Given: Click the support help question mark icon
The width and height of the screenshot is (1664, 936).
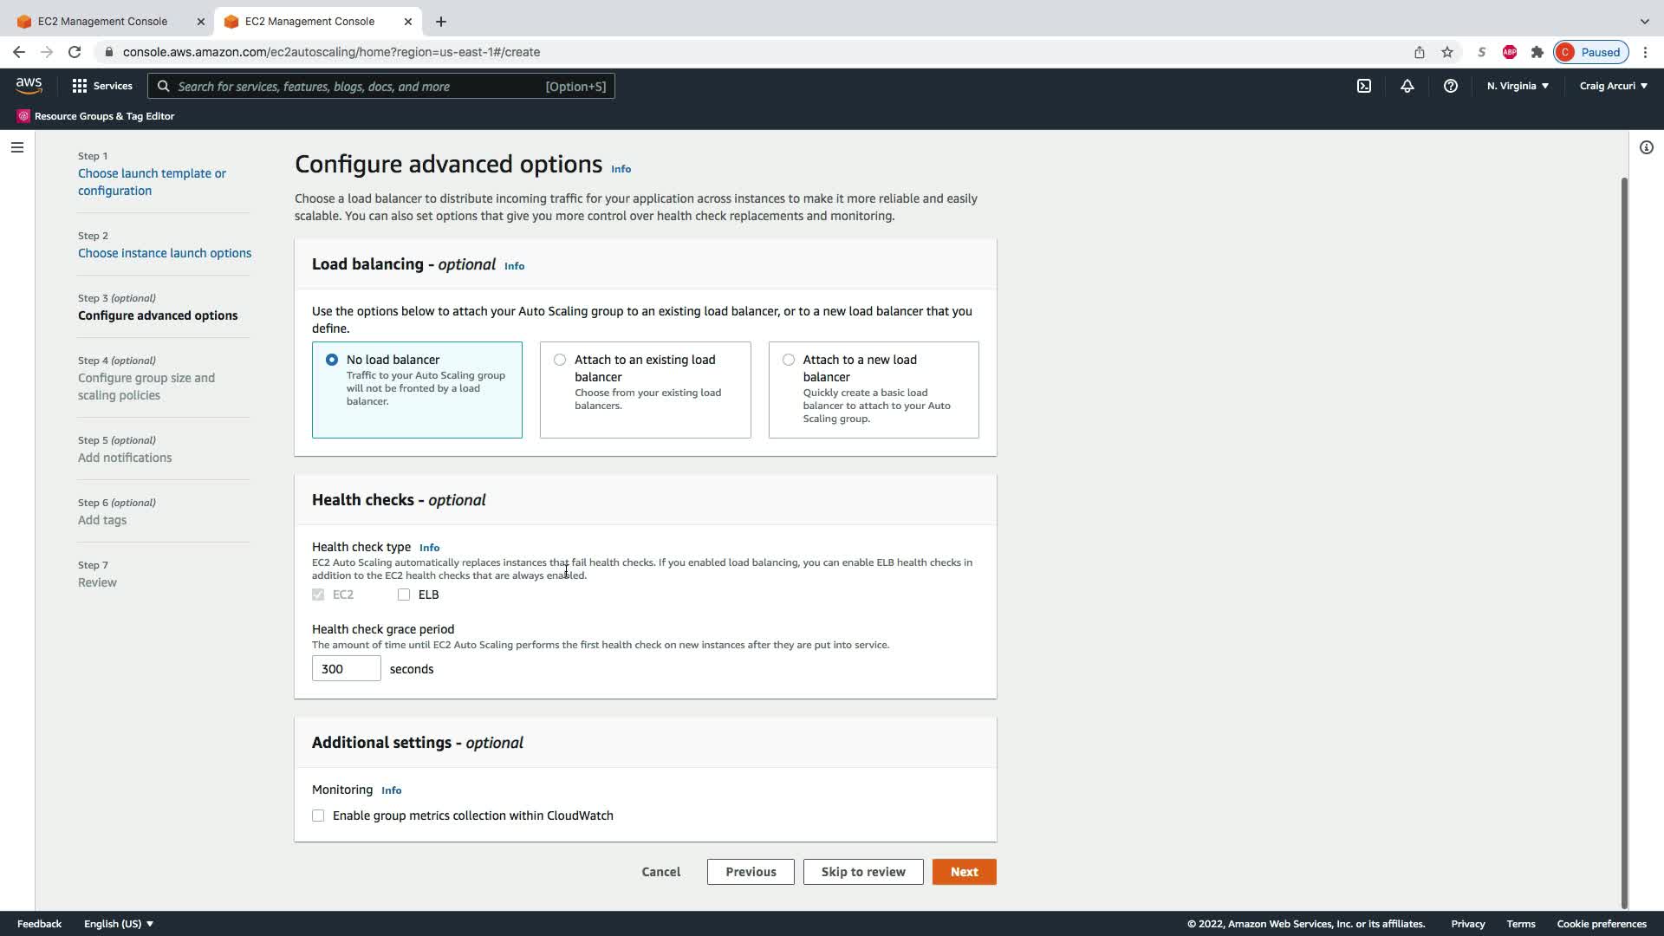Looking at the screenshot, I should [1450, 86].
